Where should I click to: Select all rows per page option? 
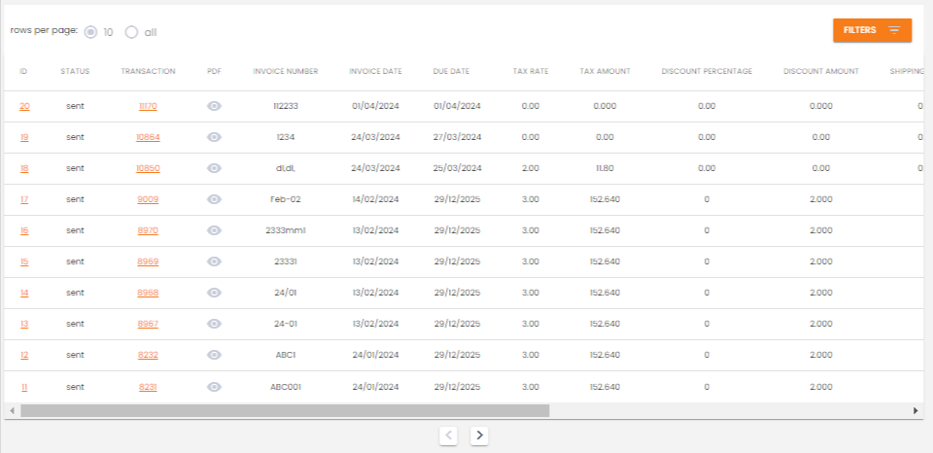click(x=131, y=32)
